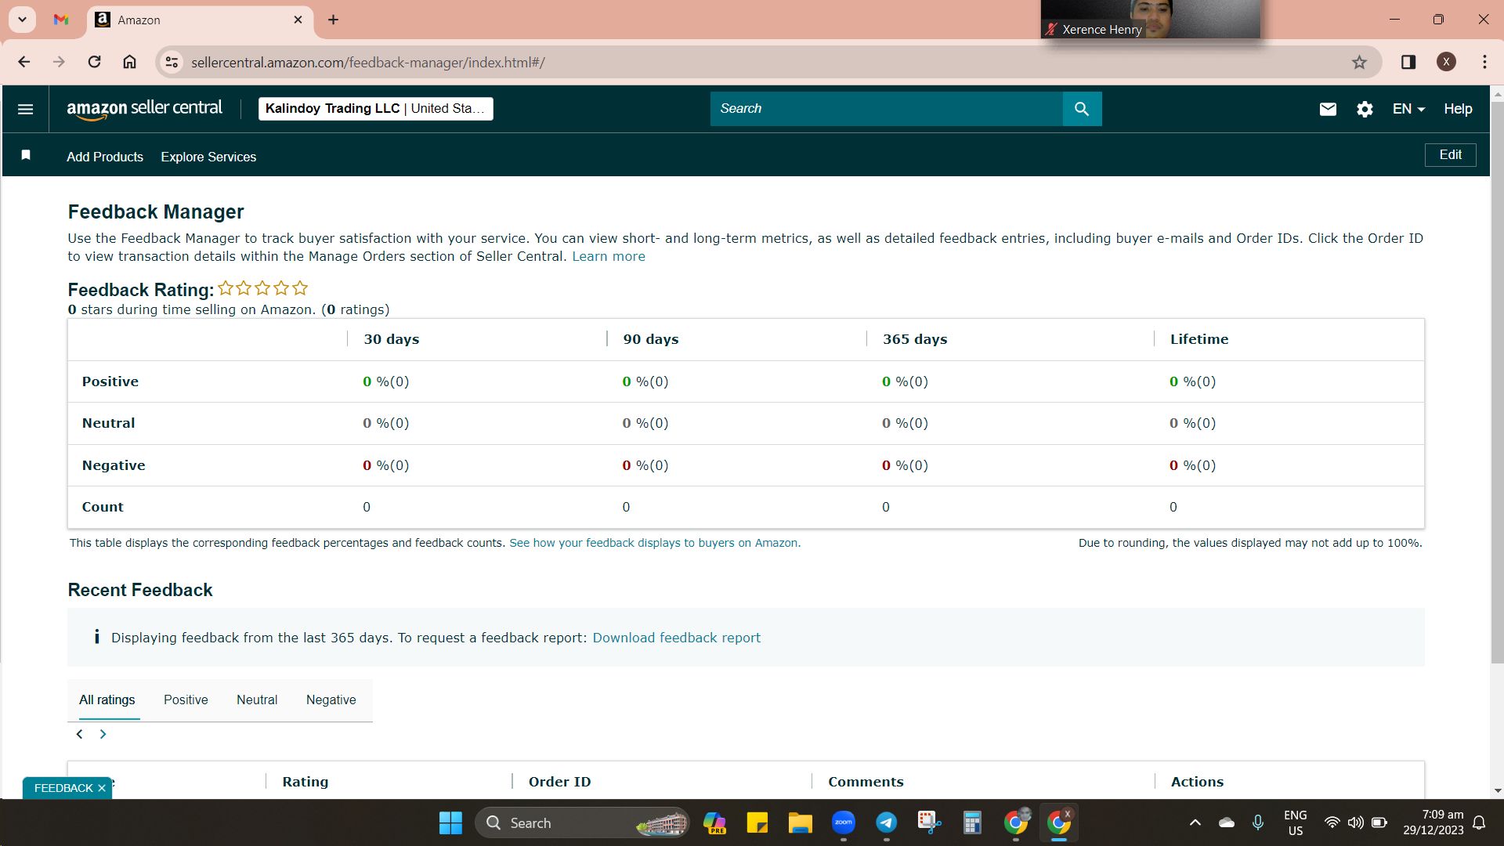This screenshot has height=846, width=1504.
Task: Toggle the browser side panel
Action: coord(1408,62)
